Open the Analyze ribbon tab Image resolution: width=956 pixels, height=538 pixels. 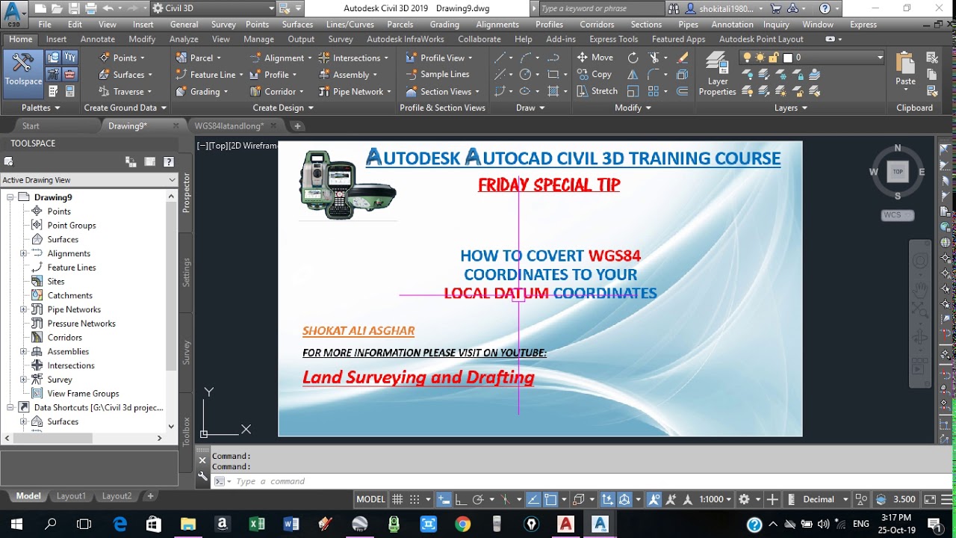[184, 39]
